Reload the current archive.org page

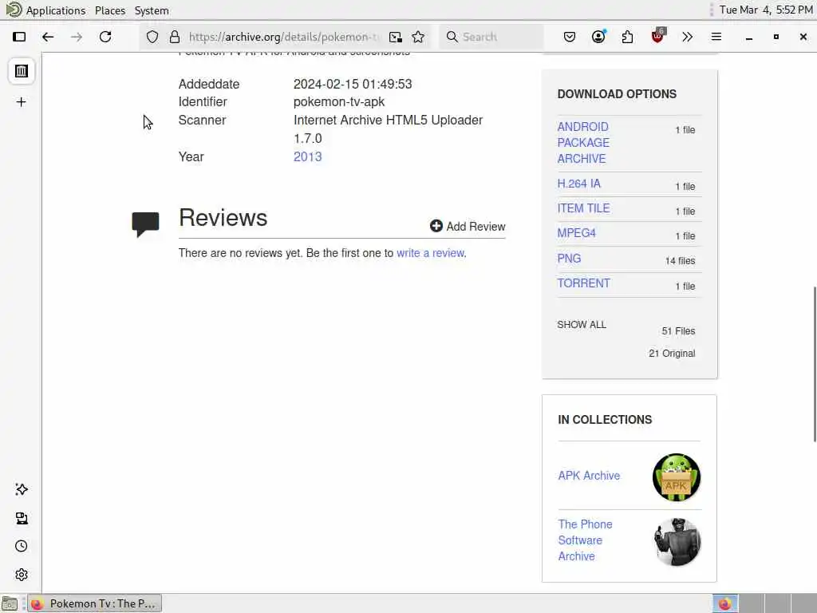[x=105, y=37]
